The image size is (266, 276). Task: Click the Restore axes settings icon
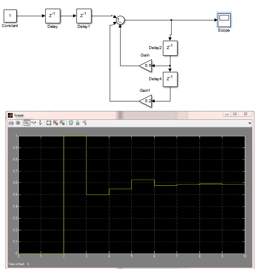62,123
